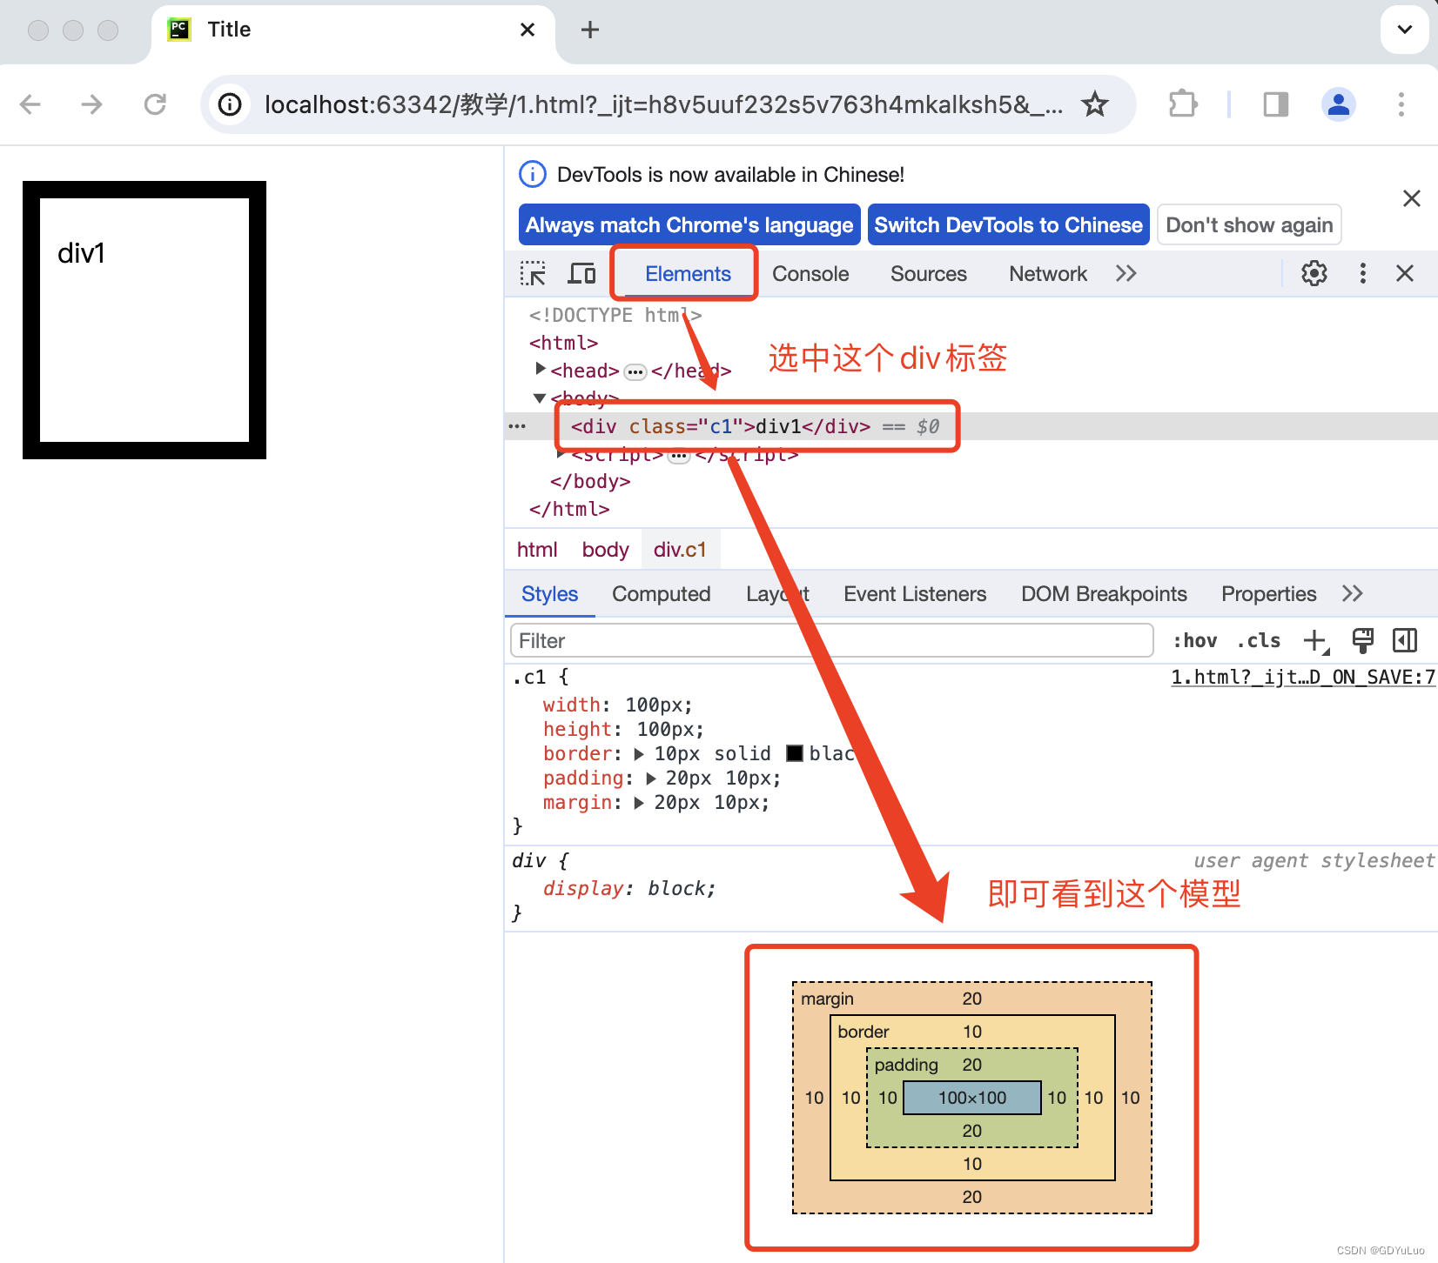Toggle the .cls class editor
The width and height of the screenshot is (1438, 1263).
(1259, 641)
